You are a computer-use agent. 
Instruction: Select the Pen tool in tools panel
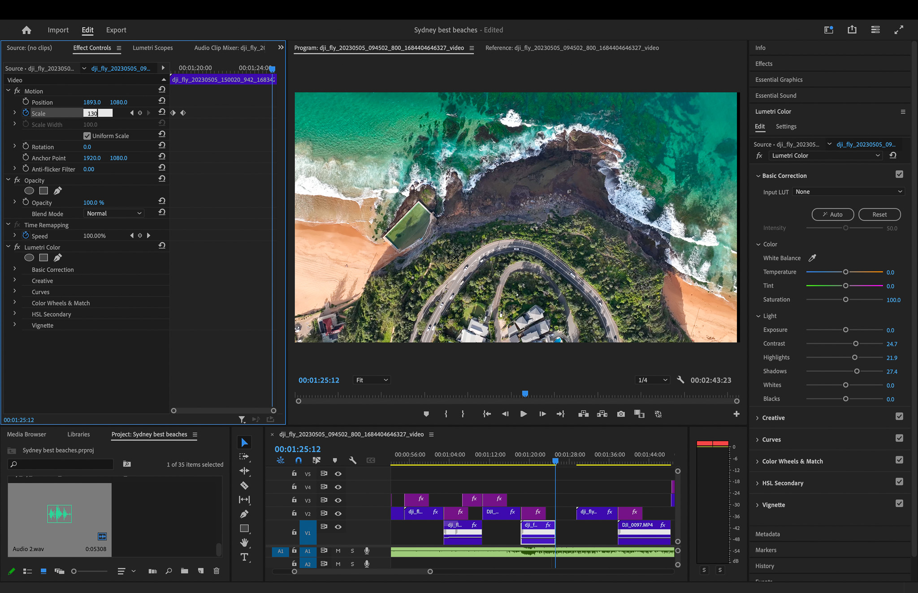(244, 514)
